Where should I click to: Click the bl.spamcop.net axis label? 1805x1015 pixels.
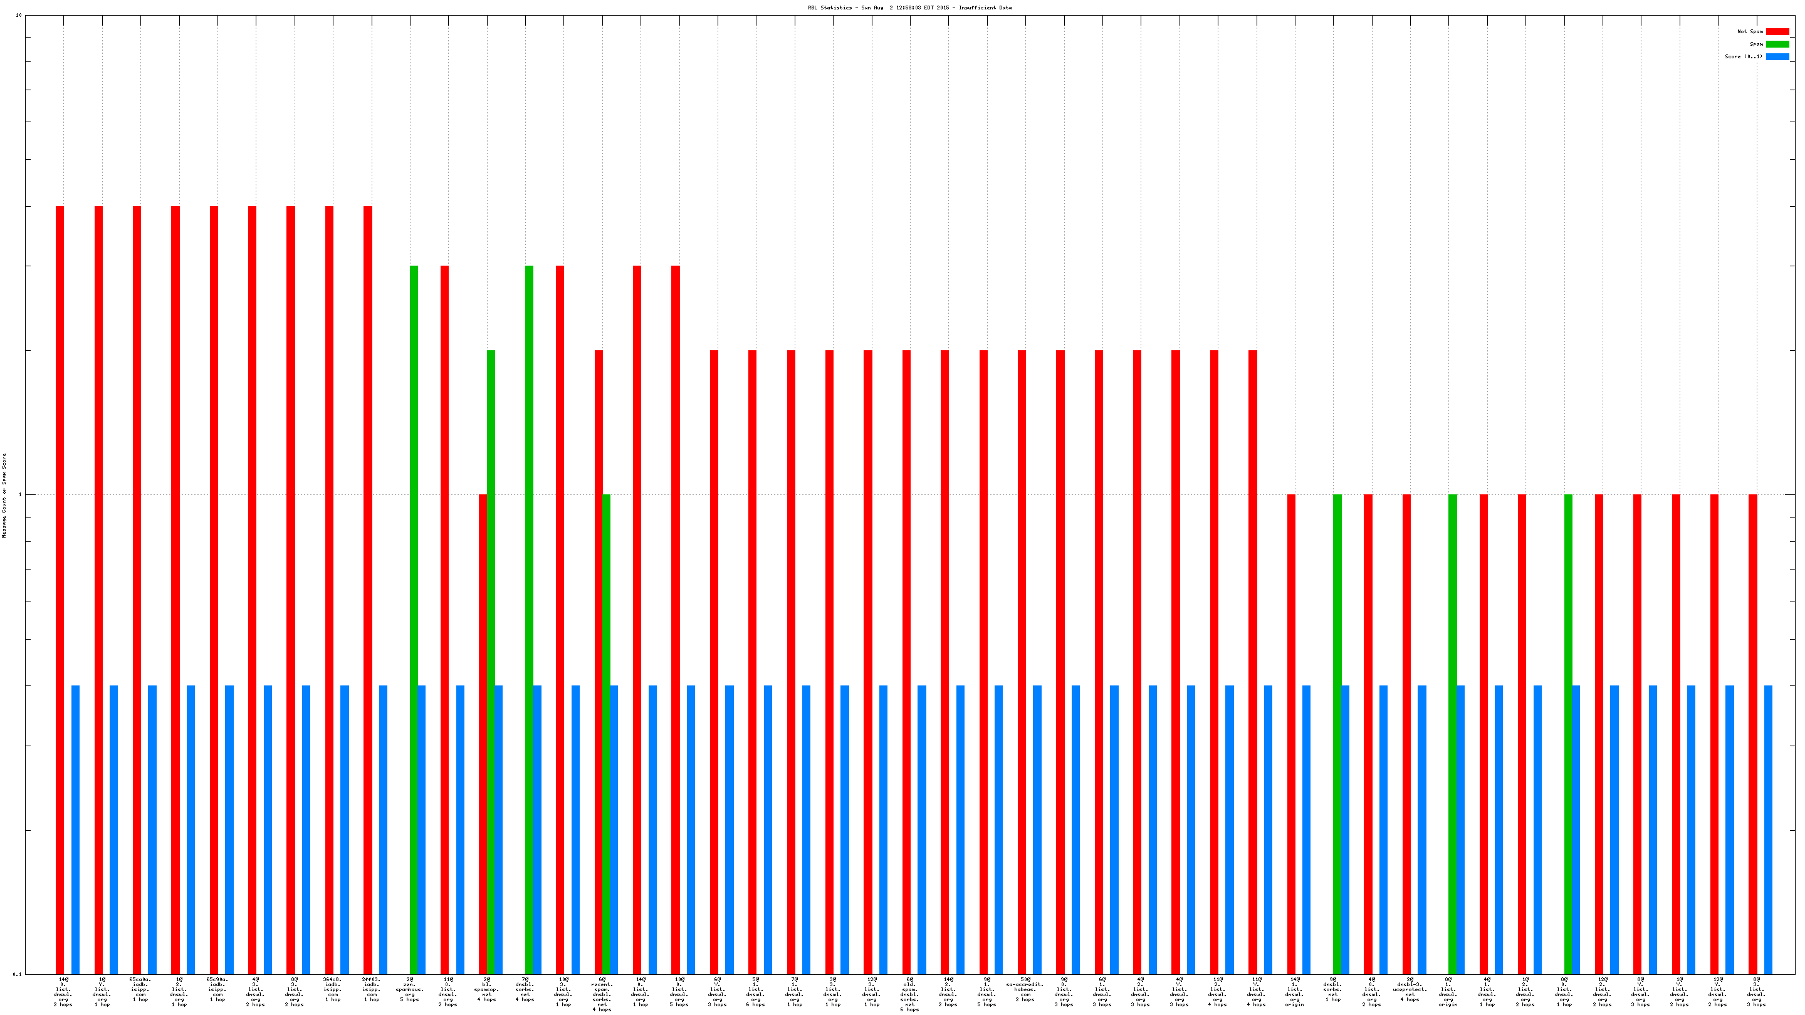487,989
